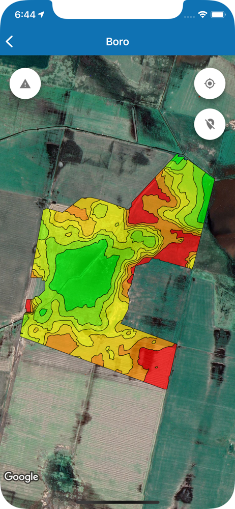This screenshot has width=235, height=509.
Task: Tap the battery indicator icon
Action: pos(217,15)
